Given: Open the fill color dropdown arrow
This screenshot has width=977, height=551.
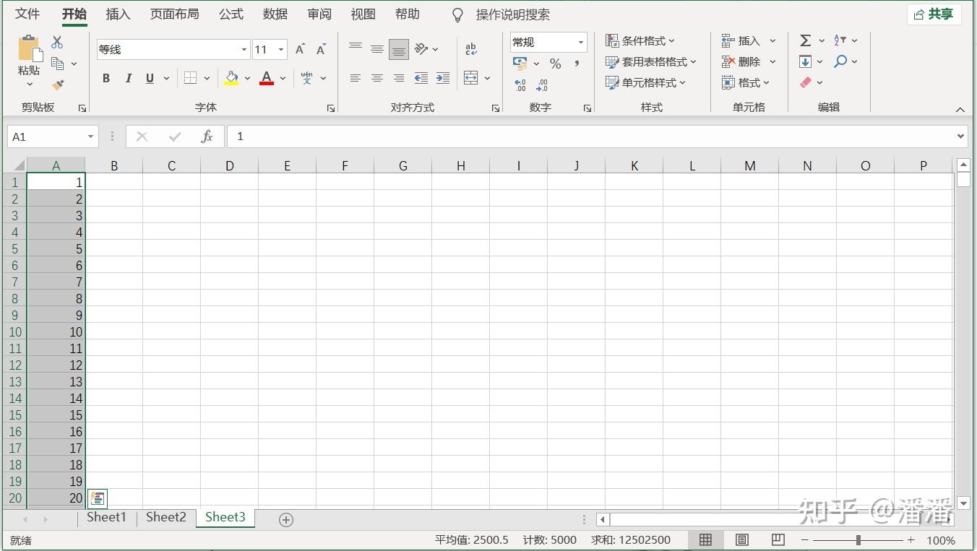Looking at the screenshot, I should [246, 78].
